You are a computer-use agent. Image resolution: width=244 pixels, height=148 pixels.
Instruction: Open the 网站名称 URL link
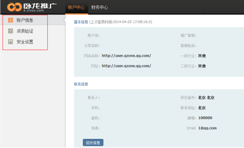[126, 56]
